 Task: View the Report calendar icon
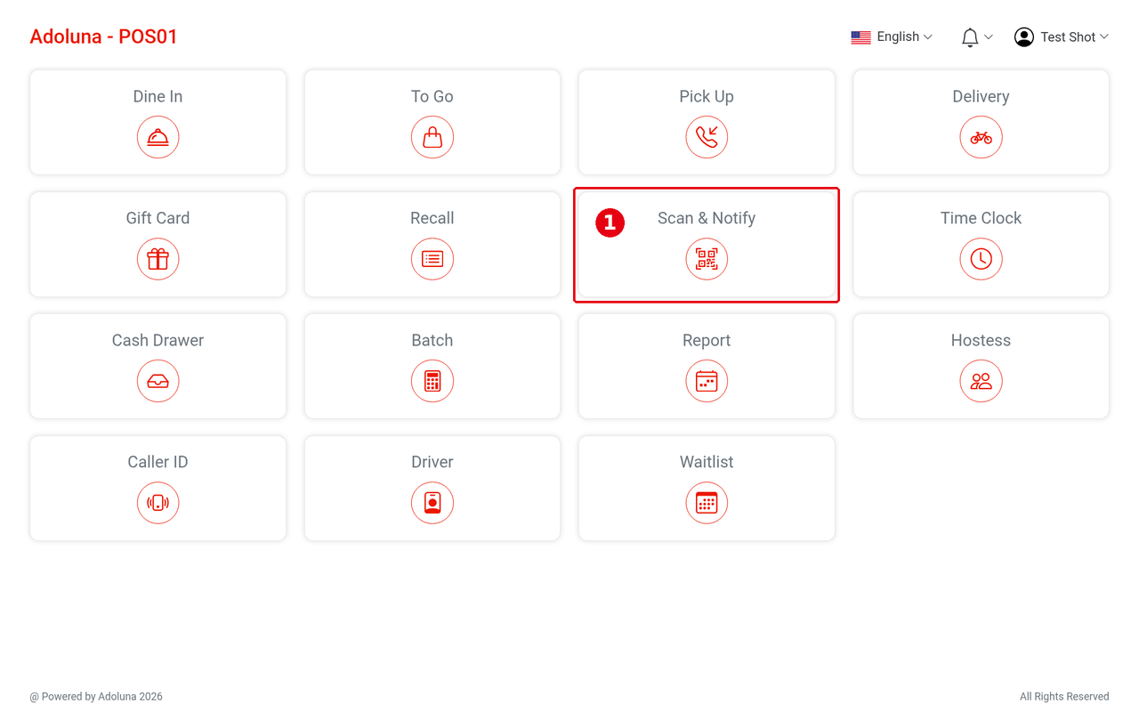pos(707,381)
